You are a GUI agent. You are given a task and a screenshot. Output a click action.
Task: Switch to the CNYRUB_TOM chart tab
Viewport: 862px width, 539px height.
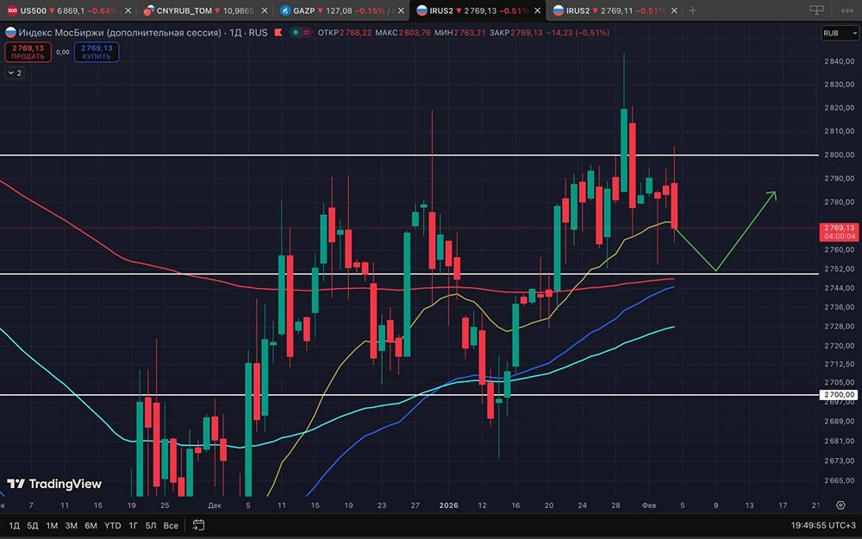[198, 10]
